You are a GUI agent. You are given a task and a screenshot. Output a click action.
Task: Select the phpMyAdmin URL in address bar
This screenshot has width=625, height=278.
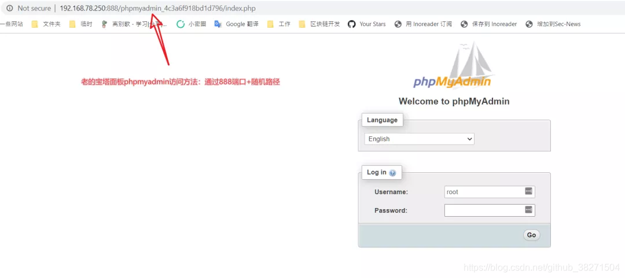click(x=158, y=8)
